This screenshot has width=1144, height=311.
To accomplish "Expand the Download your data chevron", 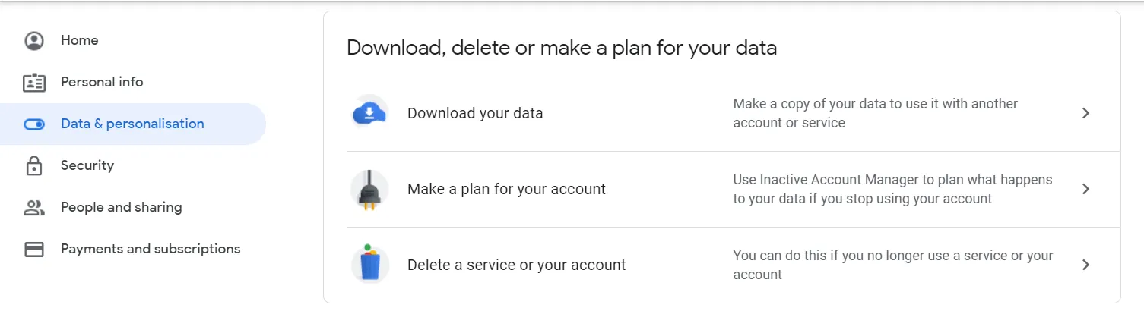I will 1085,113.
